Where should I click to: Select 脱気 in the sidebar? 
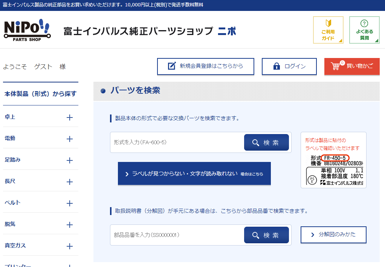click(10, 224)
